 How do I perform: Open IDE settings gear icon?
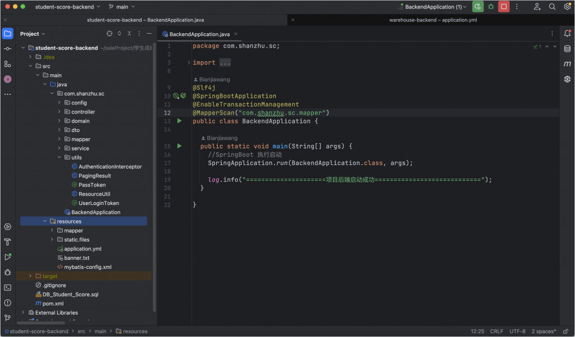567,7
